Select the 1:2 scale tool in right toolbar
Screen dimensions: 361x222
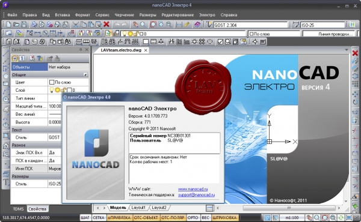[355, 112]
